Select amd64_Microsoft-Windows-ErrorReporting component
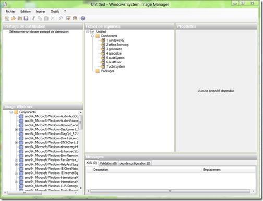263x201 pixels. (x=52, y=155)
